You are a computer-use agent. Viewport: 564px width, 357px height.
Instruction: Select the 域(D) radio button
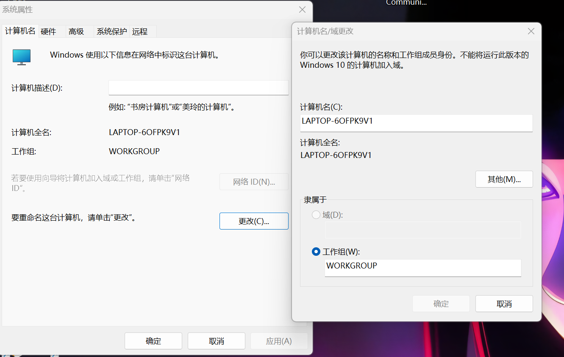point(316,215)
